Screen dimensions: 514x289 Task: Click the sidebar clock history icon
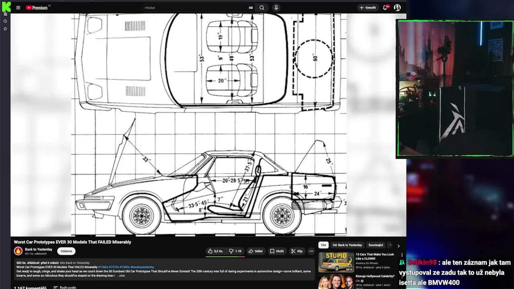[x=5, y=21]
